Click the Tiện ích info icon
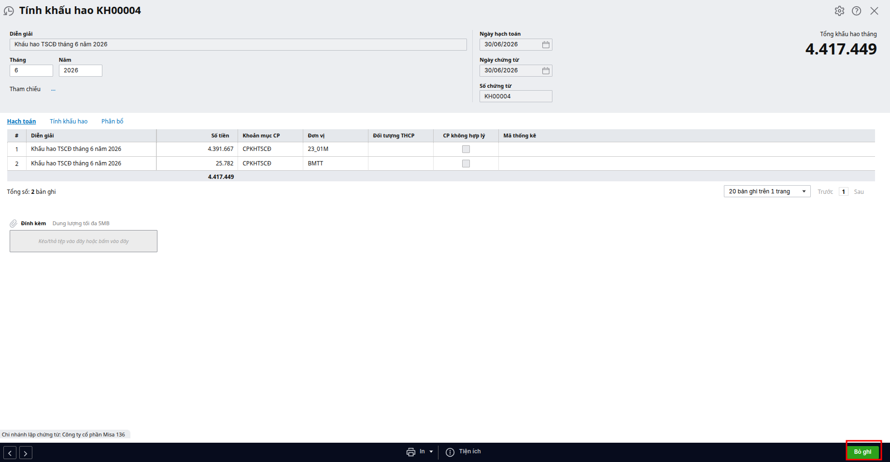Viewport: 890px width, 462px height. click(450, 452)
